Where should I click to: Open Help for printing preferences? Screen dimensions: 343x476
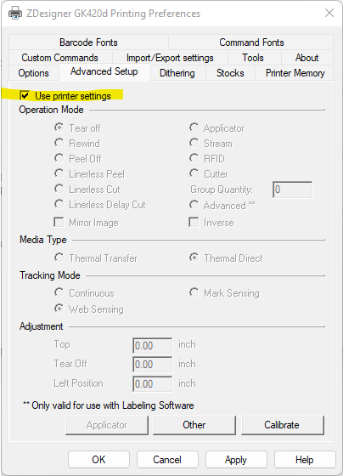click(305, 460)
